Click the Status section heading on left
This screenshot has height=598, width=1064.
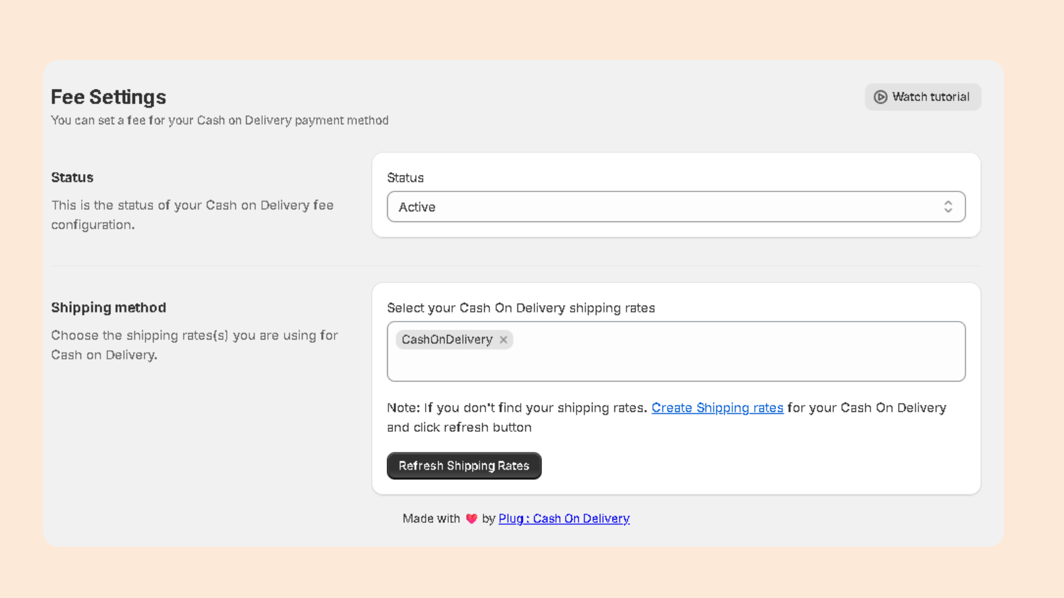pyautogui.click(x=72, y=177)
